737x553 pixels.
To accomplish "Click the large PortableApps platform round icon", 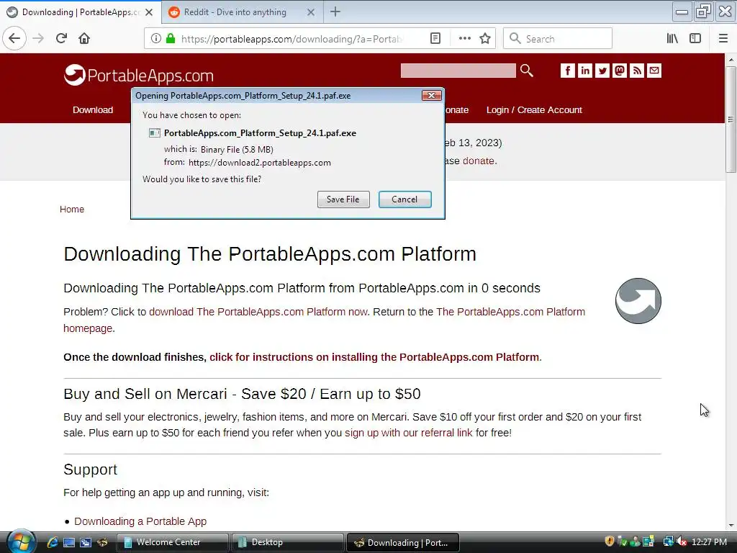I will 638,301.
